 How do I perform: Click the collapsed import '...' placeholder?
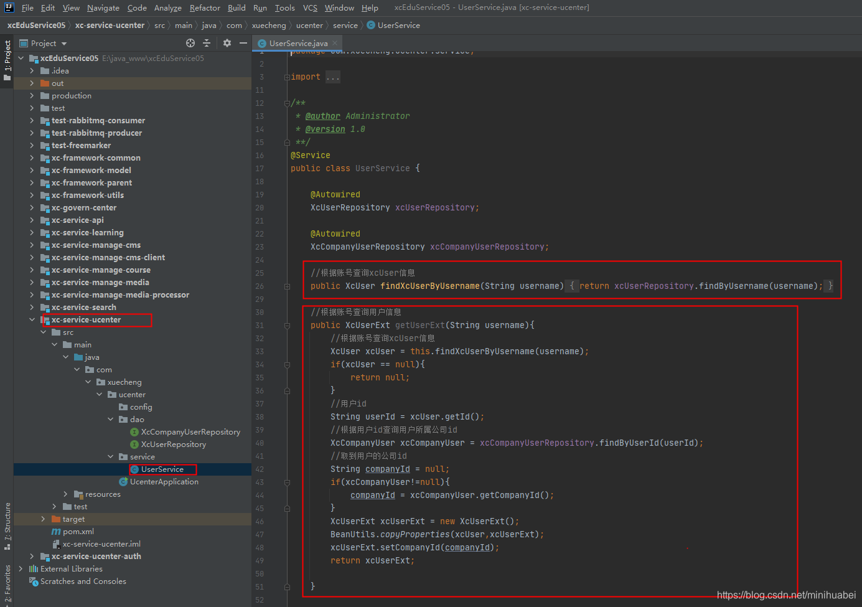click(x=333, y=77)
